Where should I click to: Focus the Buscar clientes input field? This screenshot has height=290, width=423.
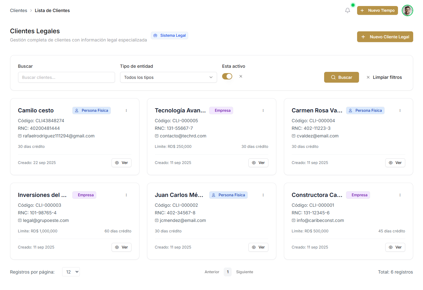click(x=67, y=77)
